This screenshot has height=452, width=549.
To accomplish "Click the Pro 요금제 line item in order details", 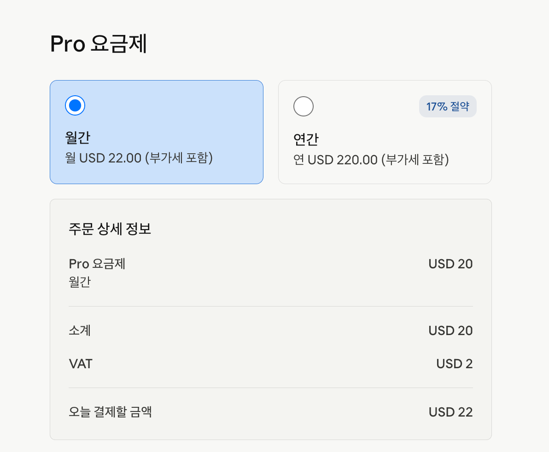I will pyautogui.click(x=97, y=264).
